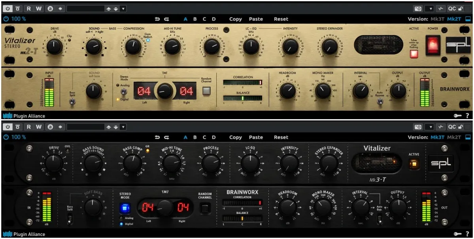Screen dimensions: 474x239
Task: Click the A/B signal curve icon near QC
Action: pos(440,8)
